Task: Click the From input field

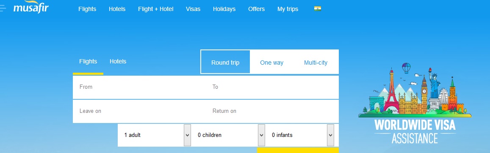Action: pos(139,87)
